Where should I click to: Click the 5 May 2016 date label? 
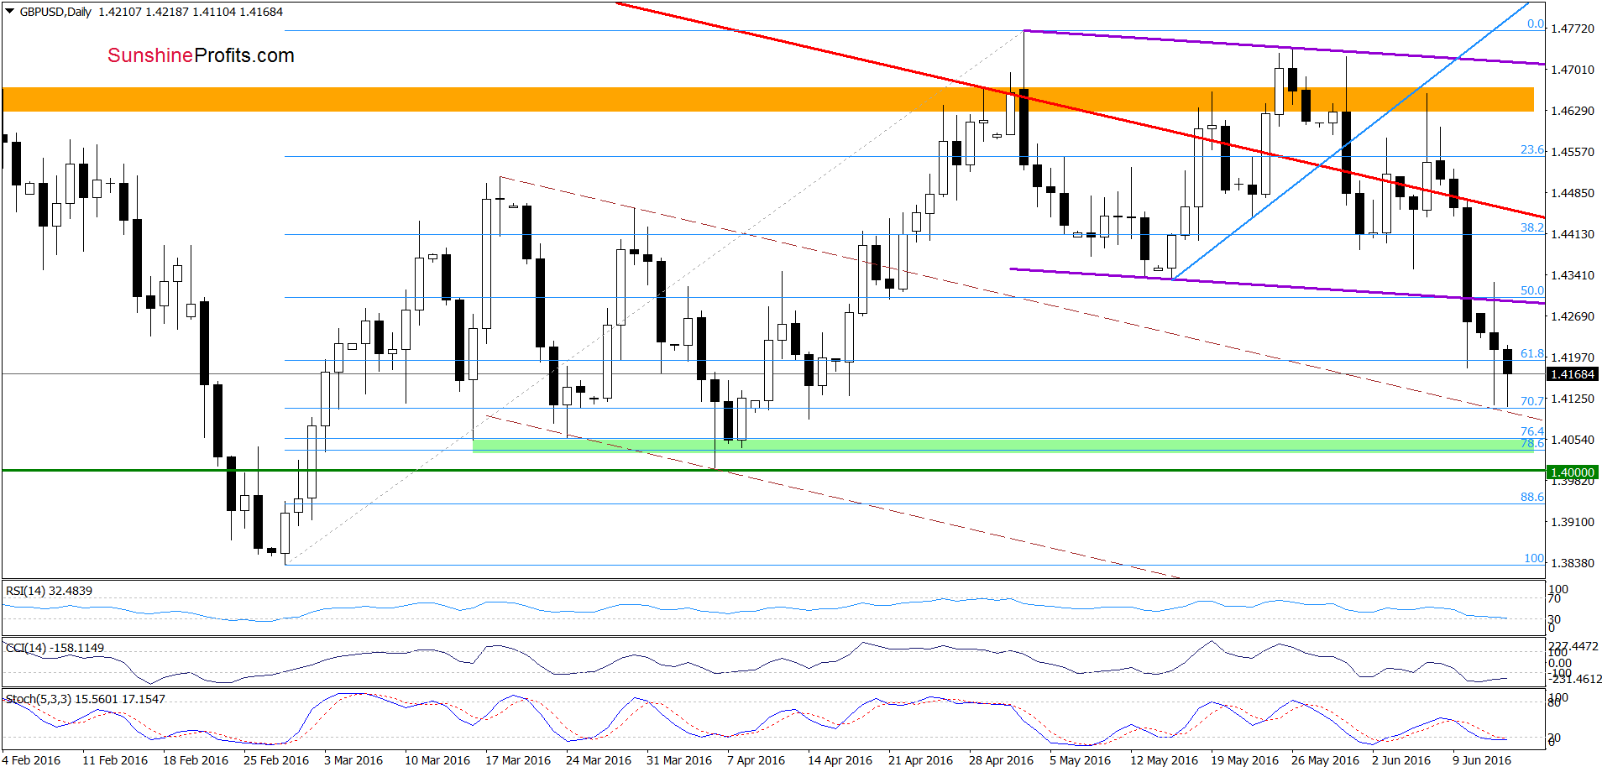[x=1080, y=760]
